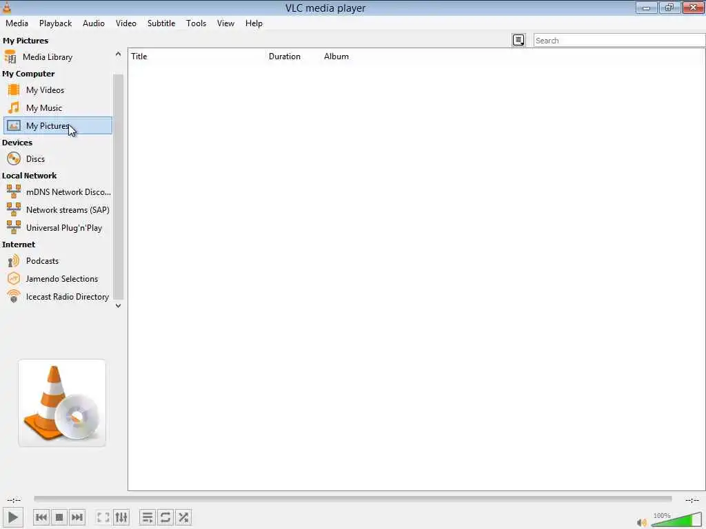
Task: Toggle fullscreen video mode
Action: click(x=103, y=517)
